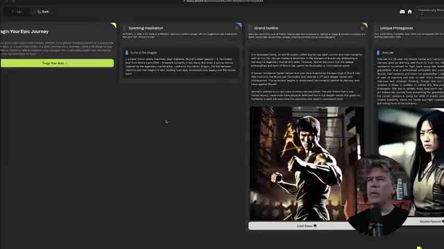
Task: Switch to the Dark theme option
Action: click(43, 11)
